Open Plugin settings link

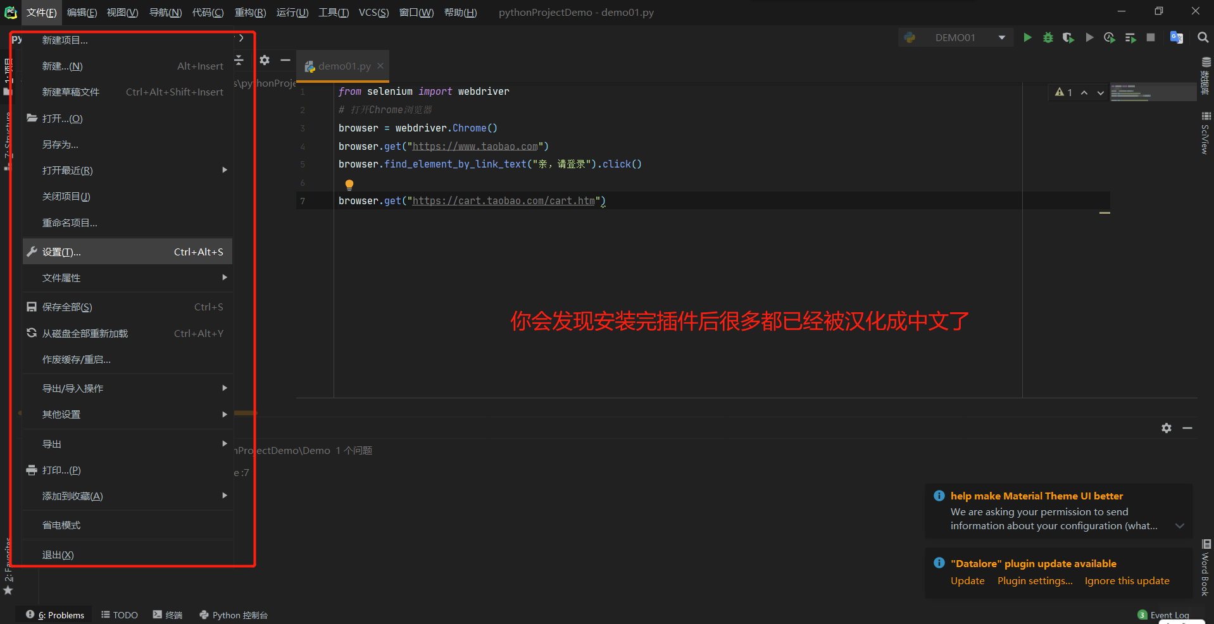(x=1035, y=580)
